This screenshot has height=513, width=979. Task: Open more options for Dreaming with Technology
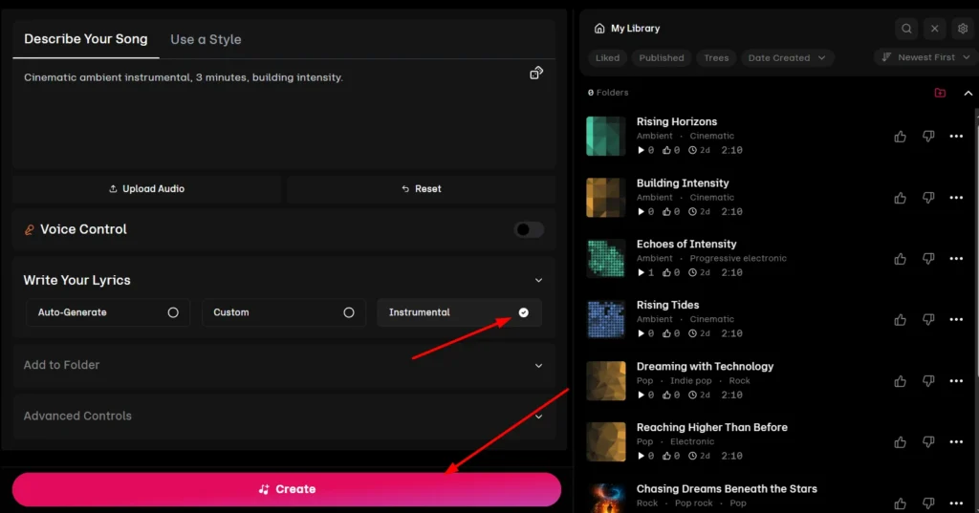[956, 381]
